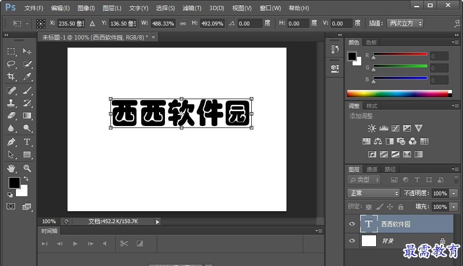463x266 pixels.
Task: Select the Eraser tool
Action: (x=11, y=115)
